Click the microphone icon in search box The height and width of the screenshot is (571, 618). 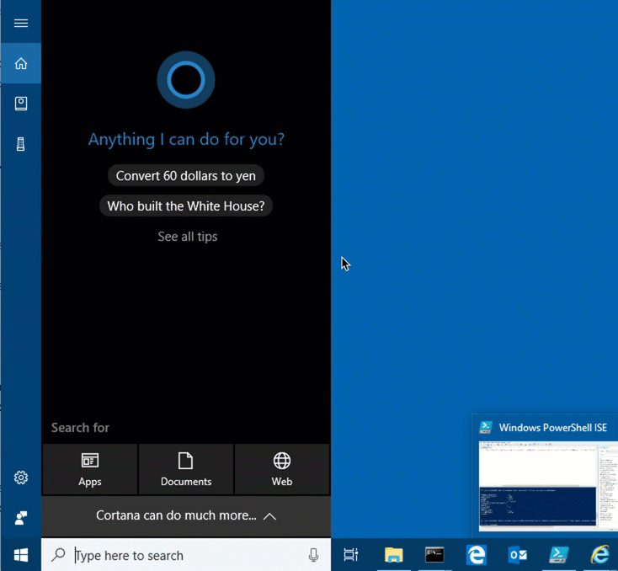click(314, 555)
